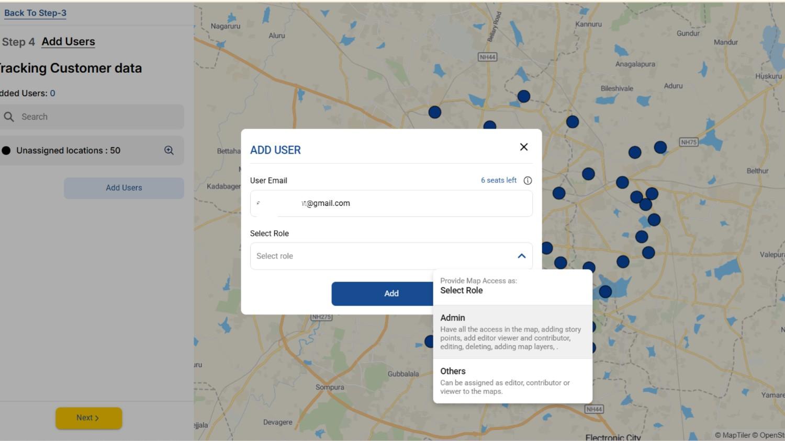Viewport: 785px width, 441px height.
Task: Click the Add Users sidebar button
Action: (x=124, y=188)
